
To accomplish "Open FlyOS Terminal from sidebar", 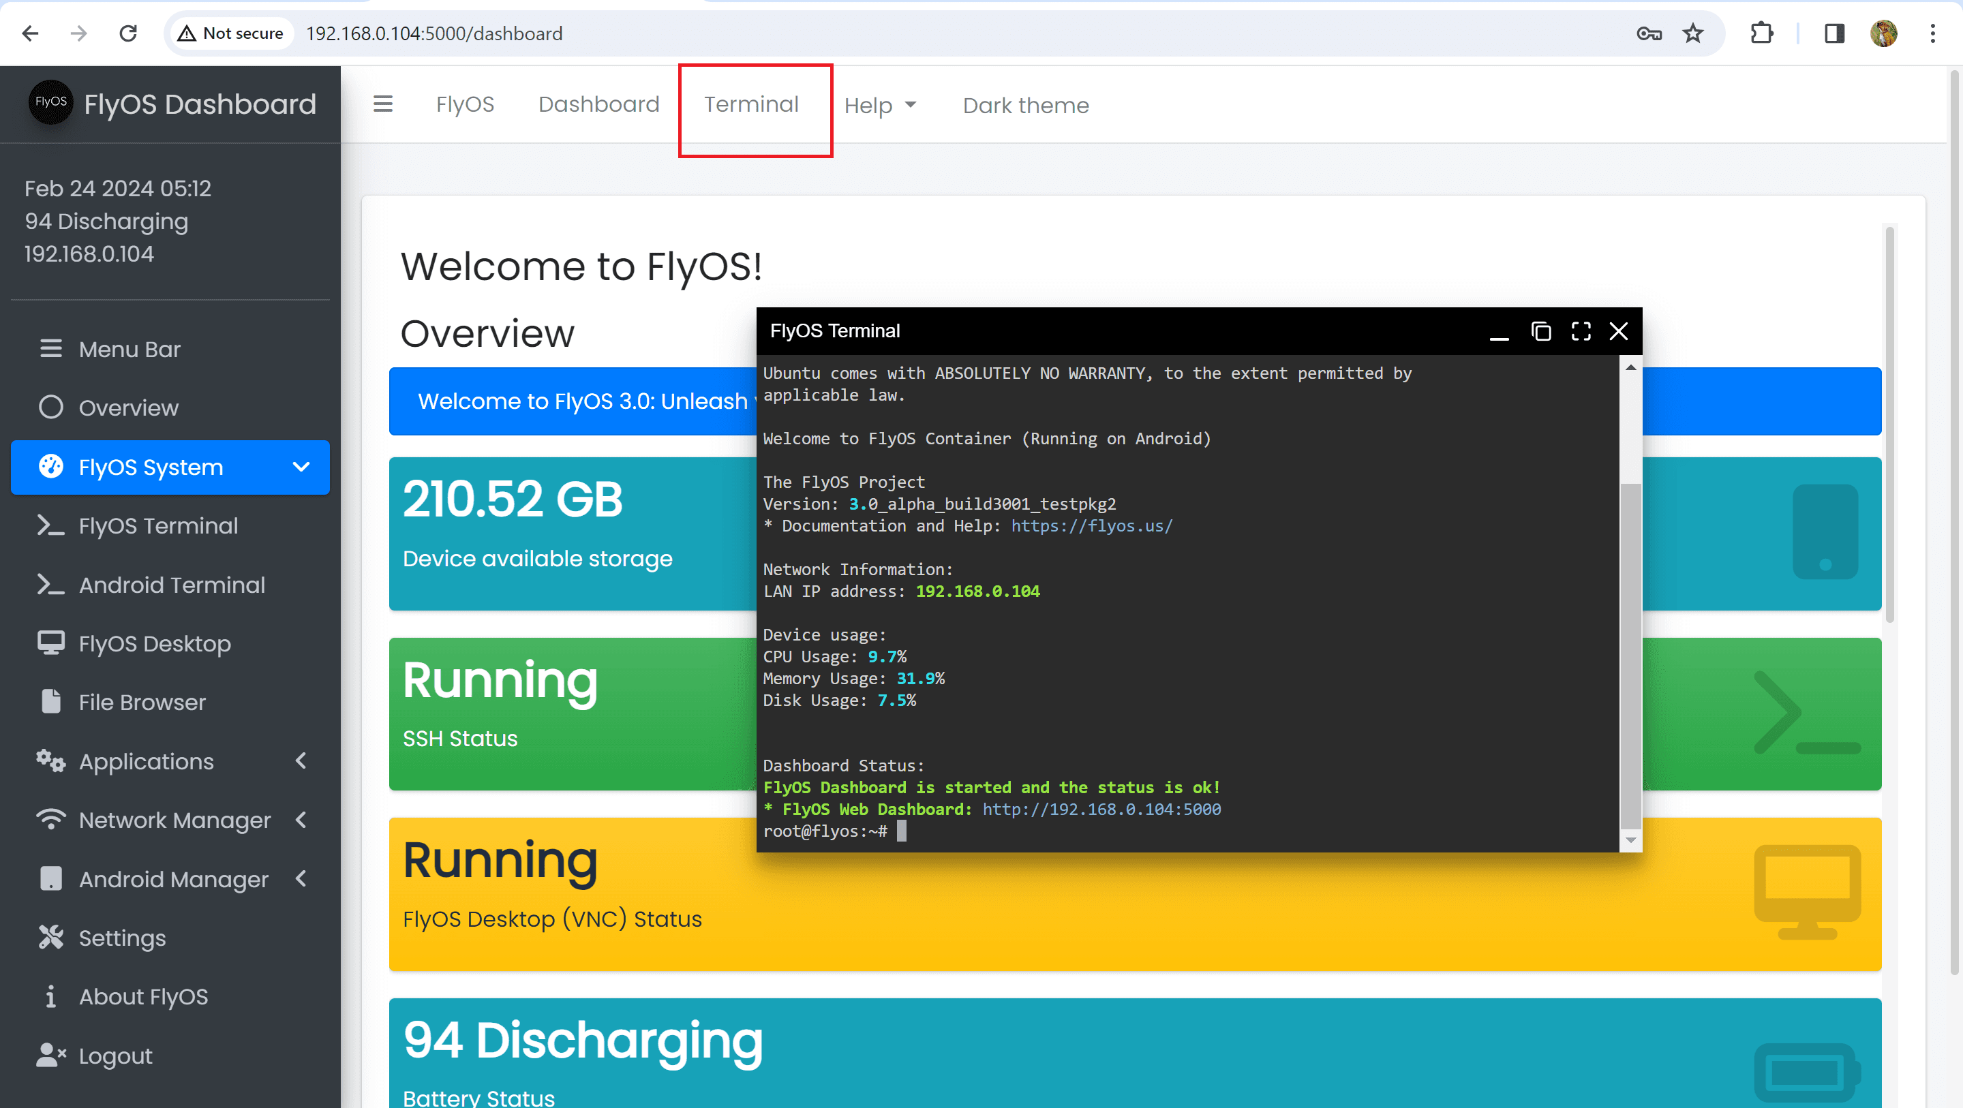I will click(157, 525).
